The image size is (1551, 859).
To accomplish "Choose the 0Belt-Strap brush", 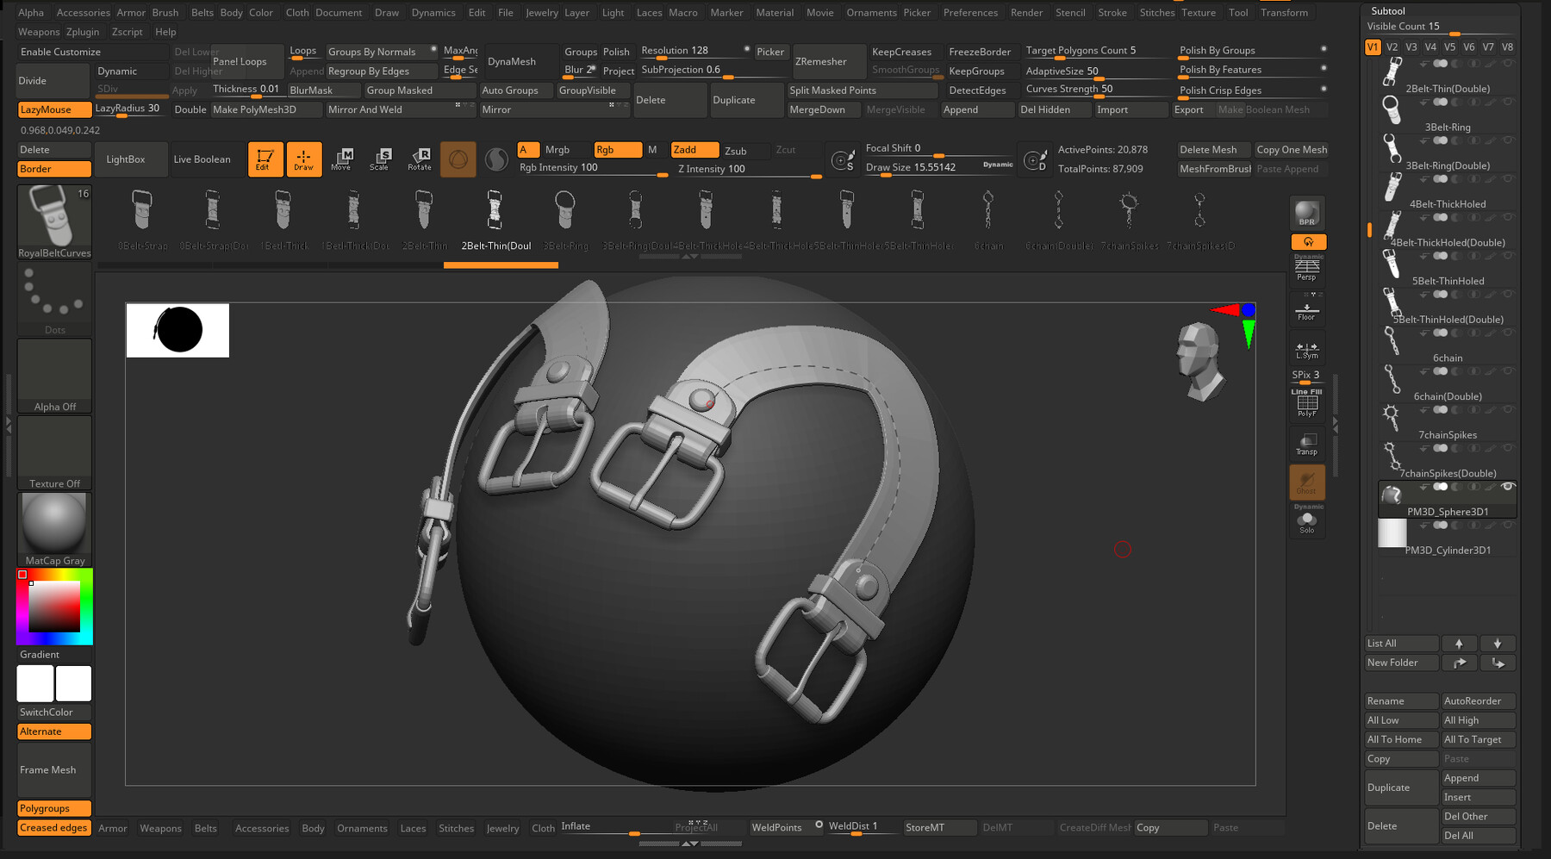I will [142, 221].
